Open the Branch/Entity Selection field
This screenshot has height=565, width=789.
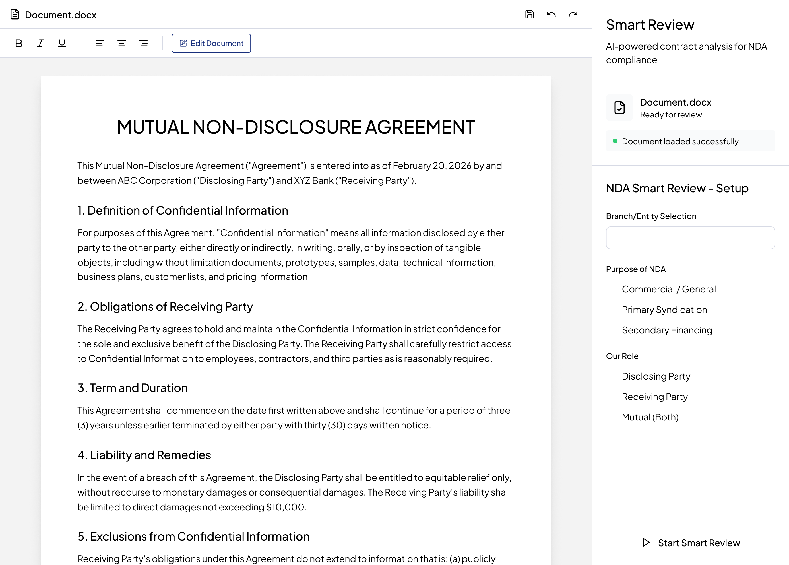pos(690,238)
